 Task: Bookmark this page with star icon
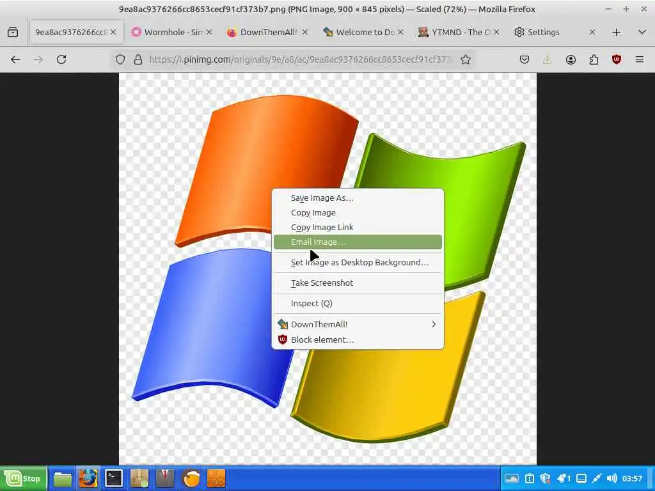tap(466, 59)
